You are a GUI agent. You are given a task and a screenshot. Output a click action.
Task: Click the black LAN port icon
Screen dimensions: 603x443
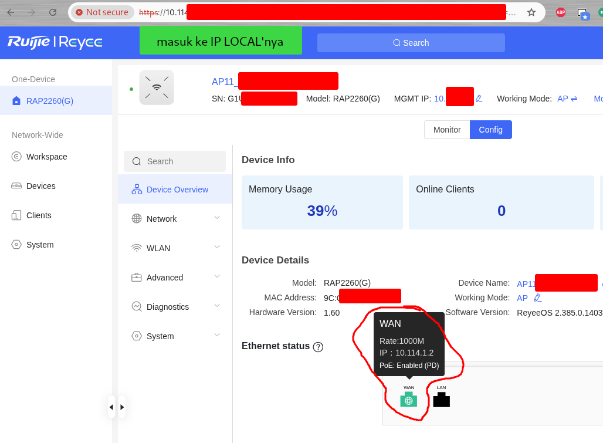pos(441,400)
